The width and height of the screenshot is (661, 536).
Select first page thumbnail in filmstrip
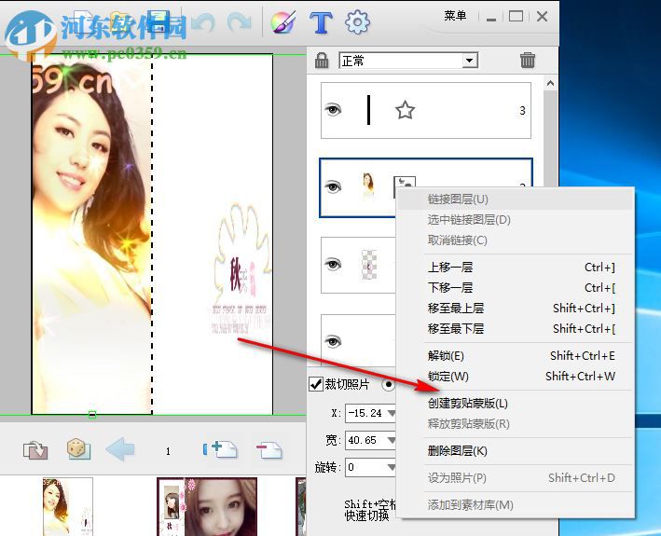coord(68,506)
